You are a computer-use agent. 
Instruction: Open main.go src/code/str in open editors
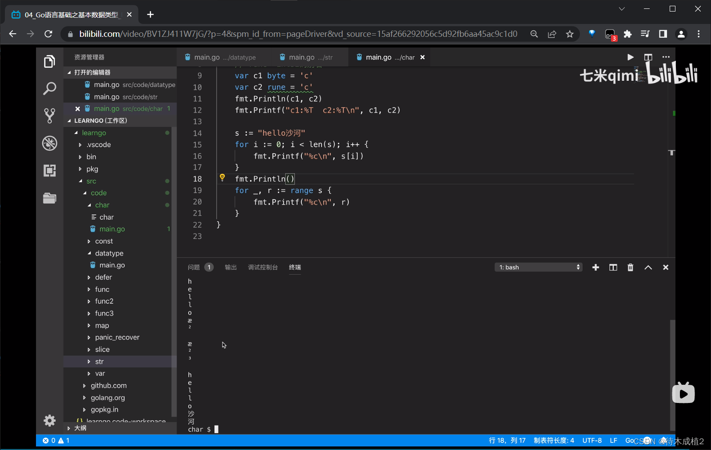(120, 97)
